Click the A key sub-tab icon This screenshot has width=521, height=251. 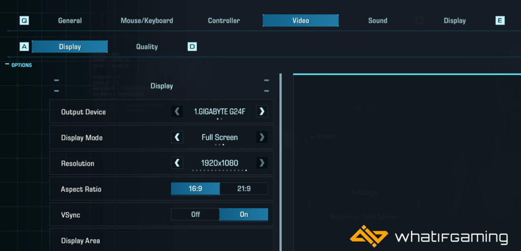tap(24, 47)
